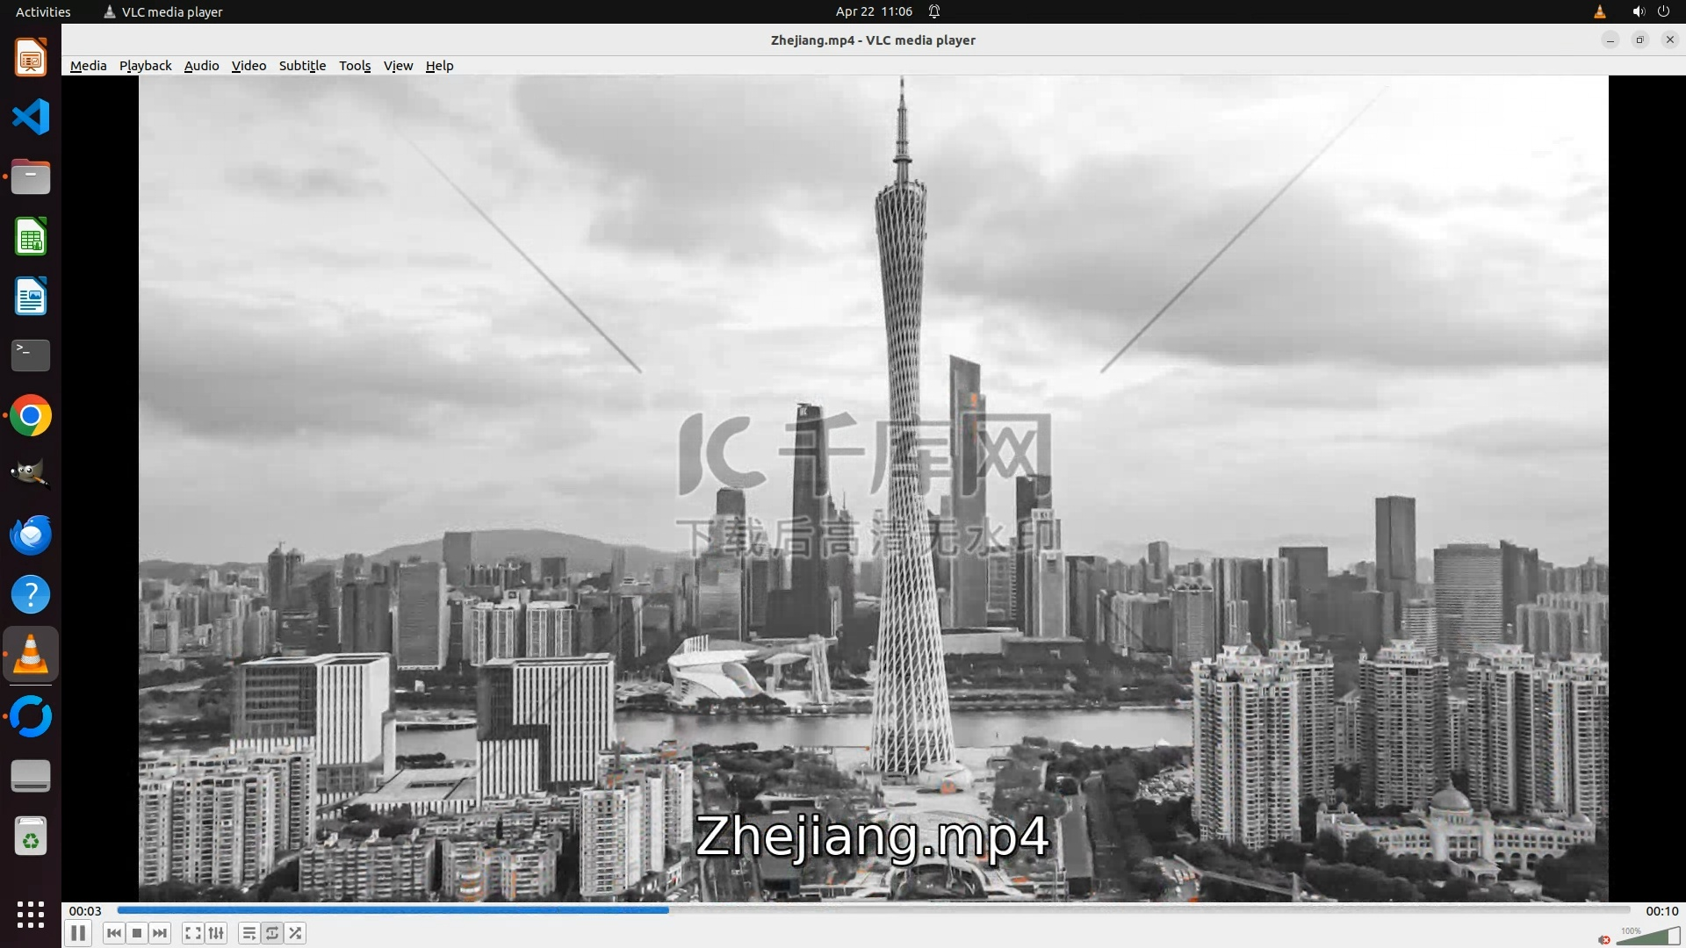Expand the Tools menu
The height and width of the screenshot is (948, 1686).
(355, 66)
